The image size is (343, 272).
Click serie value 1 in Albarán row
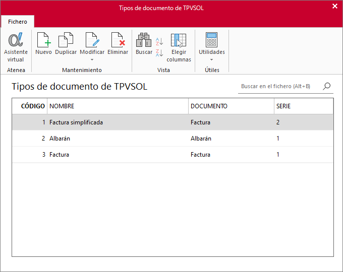[278, 139]
